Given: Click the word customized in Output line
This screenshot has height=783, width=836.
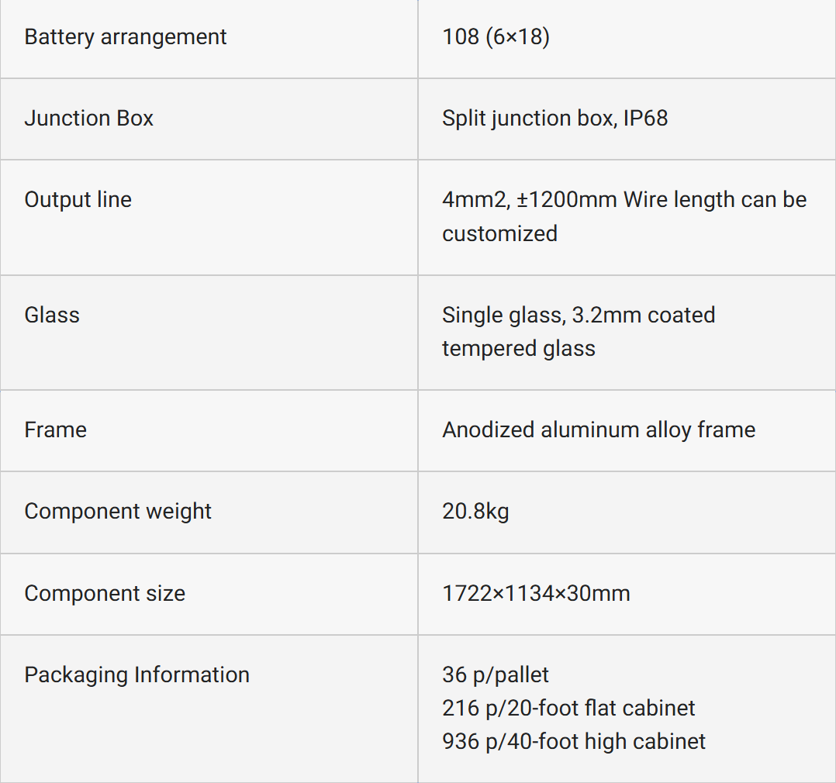Looking at the screenshot, I should (x=499, y=233).
